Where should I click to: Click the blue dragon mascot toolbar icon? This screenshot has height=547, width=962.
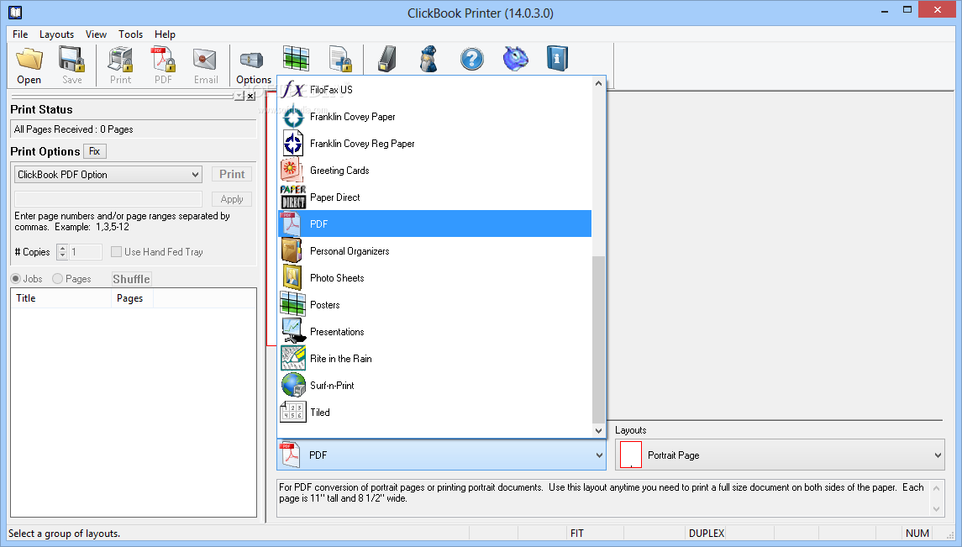pyautogui.click(x=515, y=59)
